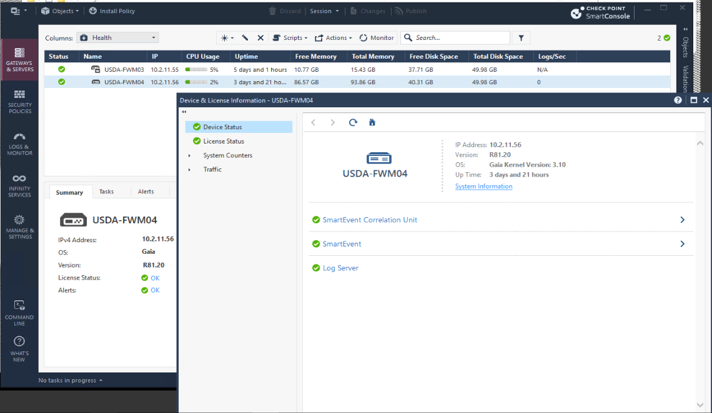712x413 pixels.
Task: Open the Command Line tool
Action: [19, 313]
